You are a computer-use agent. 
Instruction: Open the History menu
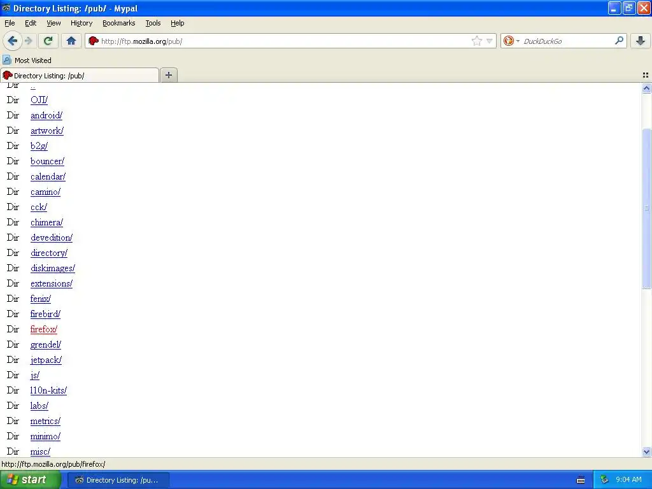(81, 23)
